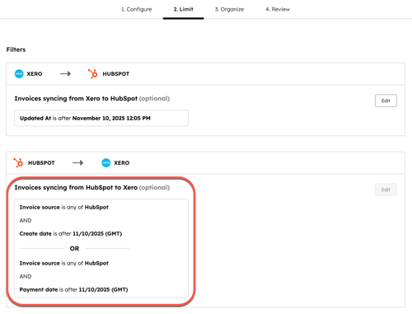Select 'Payment date is after 11/10/2025 (GMT)' condition
This screenshot has width=412, height=314.
click(73, 289)
